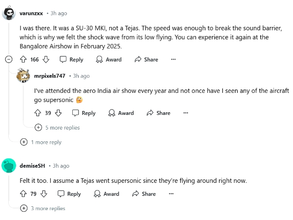The image size is (293, 220).
Task: Click mrpixels747's avatar image
Action: pyautogui.click(x=23, y=76)
